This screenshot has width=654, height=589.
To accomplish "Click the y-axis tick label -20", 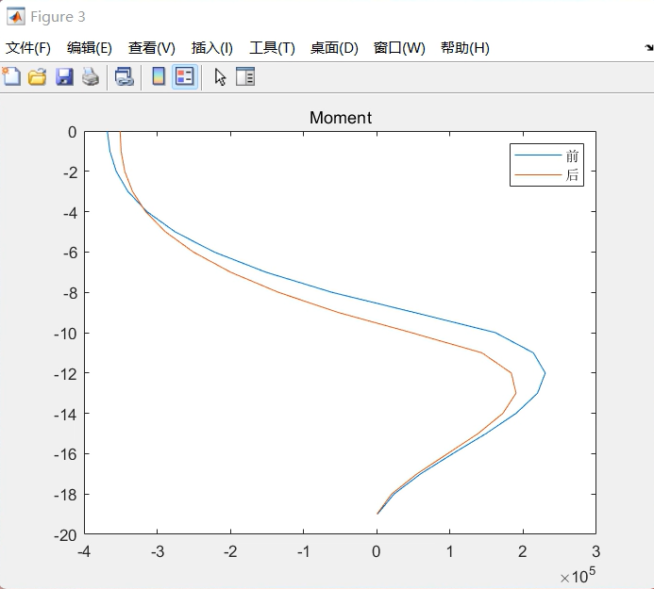I will (65, 535).
